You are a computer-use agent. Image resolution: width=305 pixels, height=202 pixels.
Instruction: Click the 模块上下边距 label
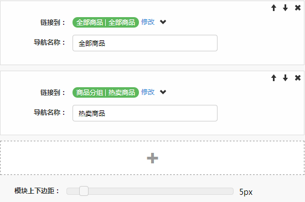tap(37, 191)
